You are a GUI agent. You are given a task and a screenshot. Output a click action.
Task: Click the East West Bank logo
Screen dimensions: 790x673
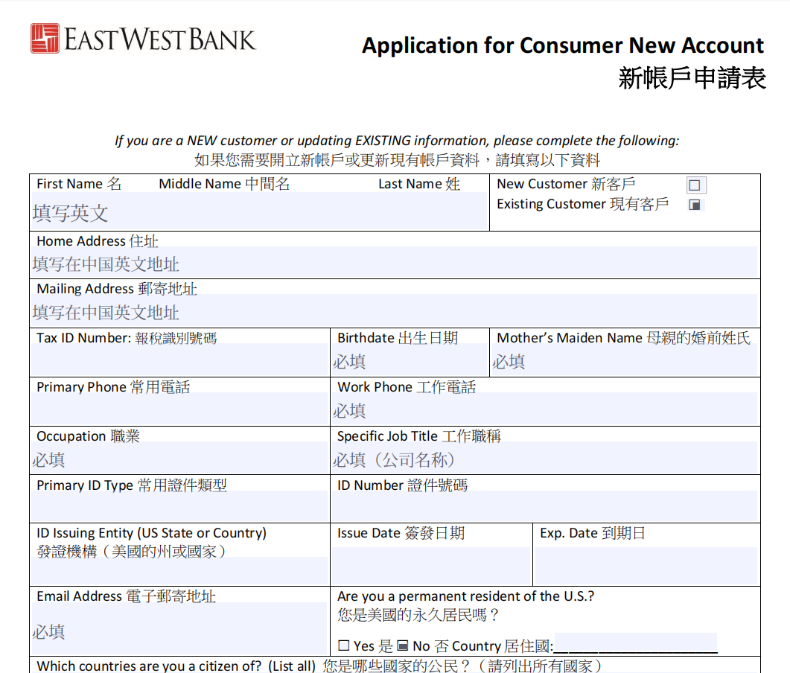[x=143, y=38]
